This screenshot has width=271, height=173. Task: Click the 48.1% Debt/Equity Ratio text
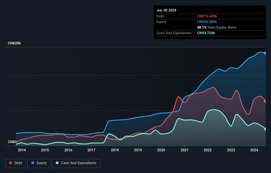point(217,27)
